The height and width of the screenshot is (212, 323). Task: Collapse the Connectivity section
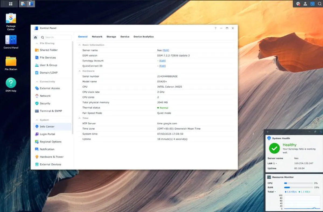[37, 82]
